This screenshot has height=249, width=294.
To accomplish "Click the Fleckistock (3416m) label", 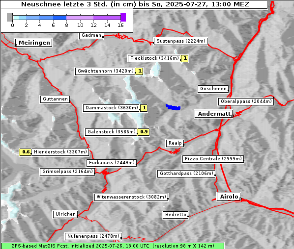I will click(x=154, y=58).
